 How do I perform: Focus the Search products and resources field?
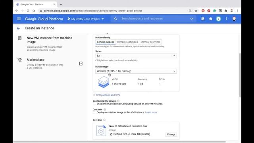coord(154,19)
